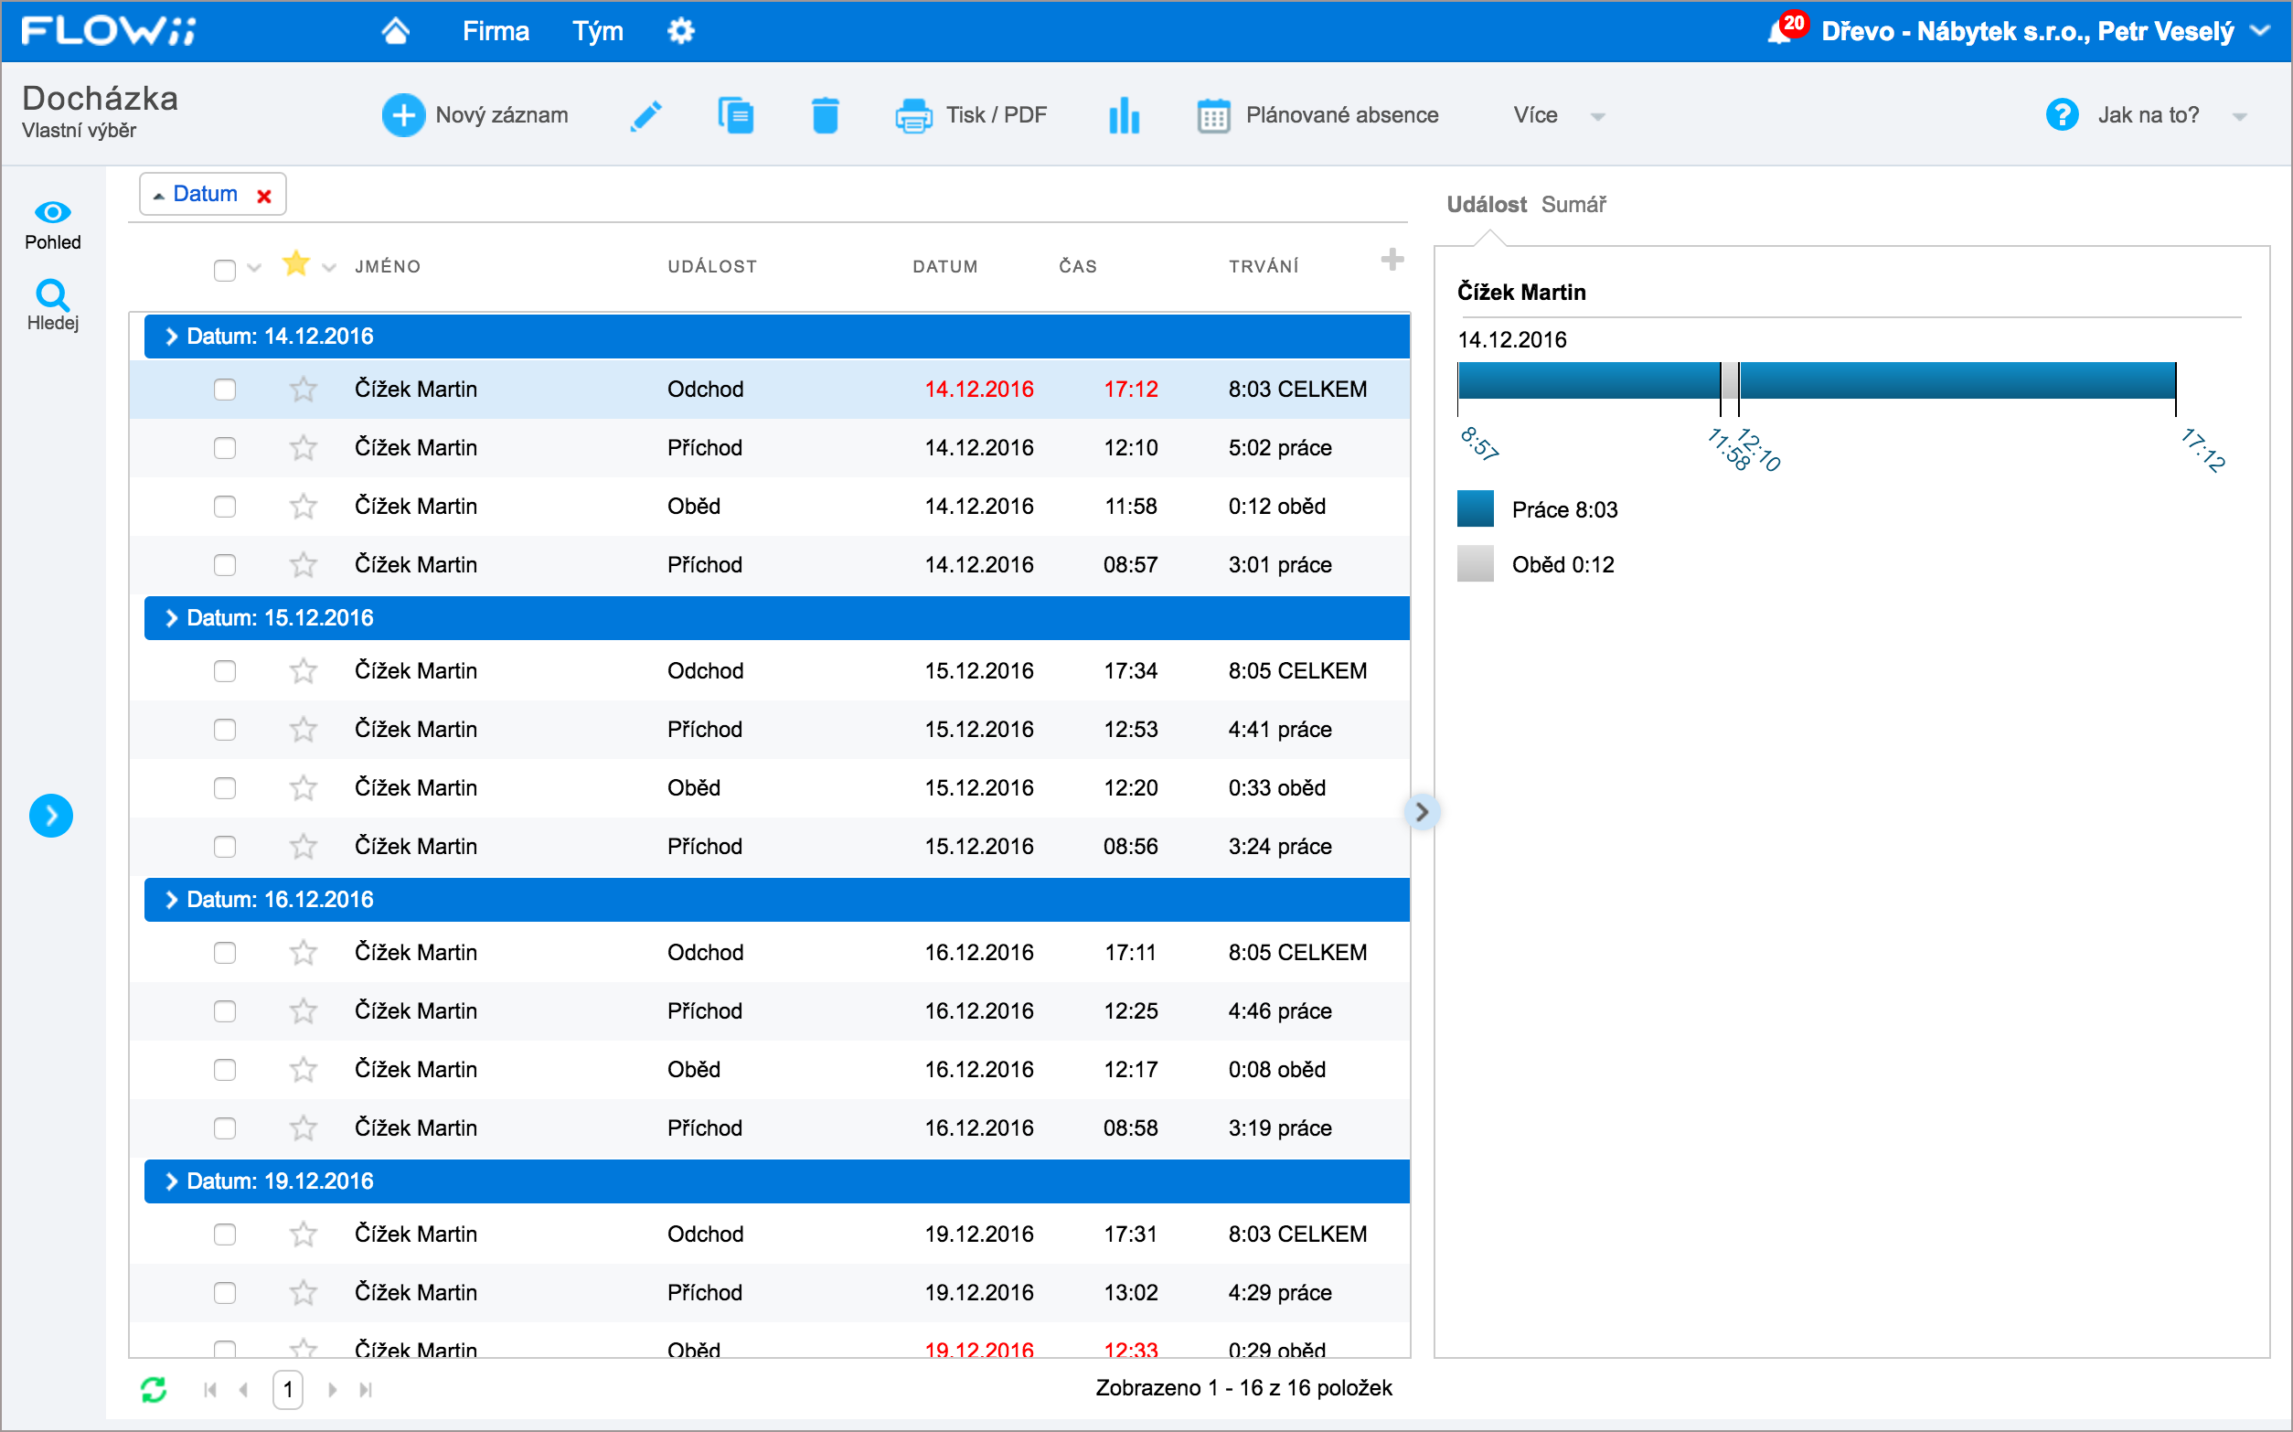This screenshot has height=1432, width=2293.
Task: Check the Oběd 14.12.2016 11:58 row checkbox
Action: (x=224, y=507)
